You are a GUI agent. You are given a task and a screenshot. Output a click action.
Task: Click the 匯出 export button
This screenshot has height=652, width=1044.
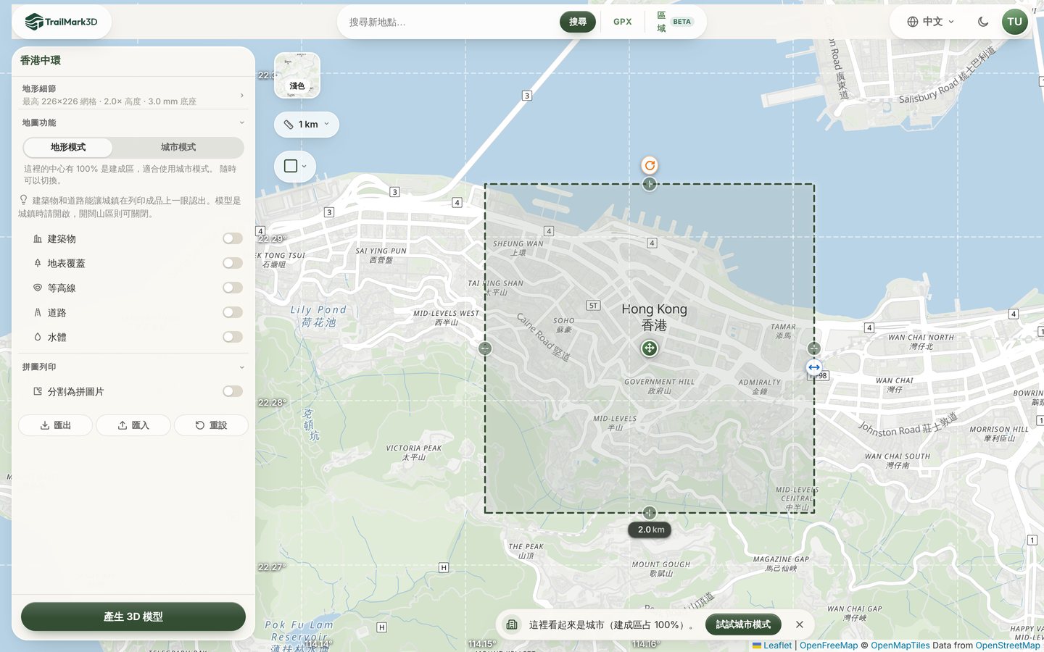tap(56, 425)
